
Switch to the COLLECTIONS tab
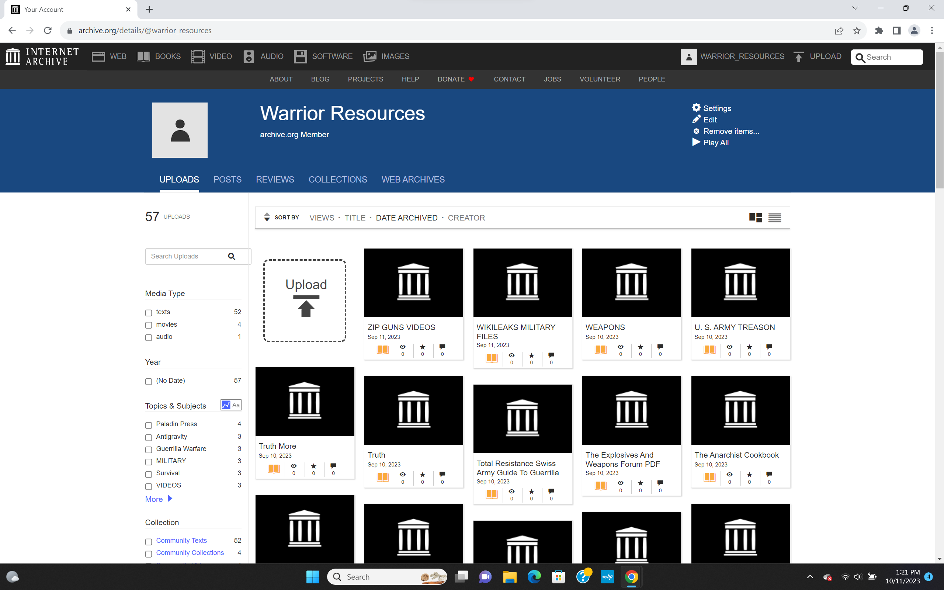click(338, 180)
